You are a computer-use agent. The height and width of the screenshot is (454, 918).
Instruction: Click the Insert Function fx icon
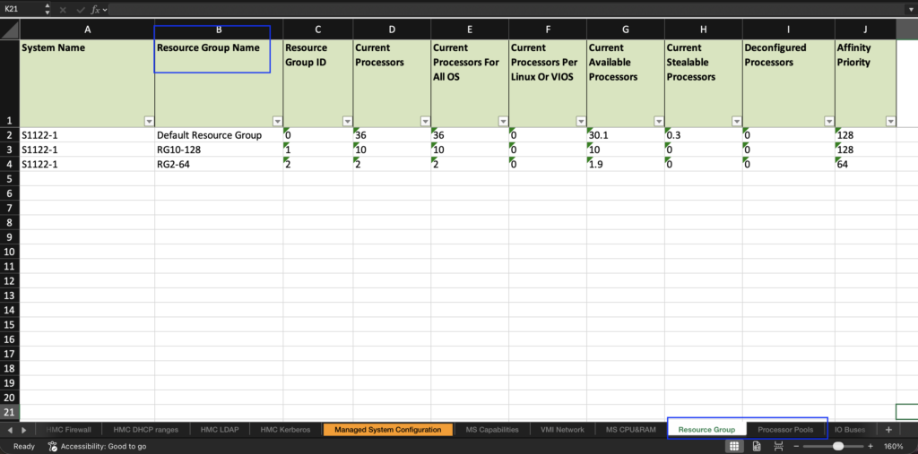coord(95,9)
